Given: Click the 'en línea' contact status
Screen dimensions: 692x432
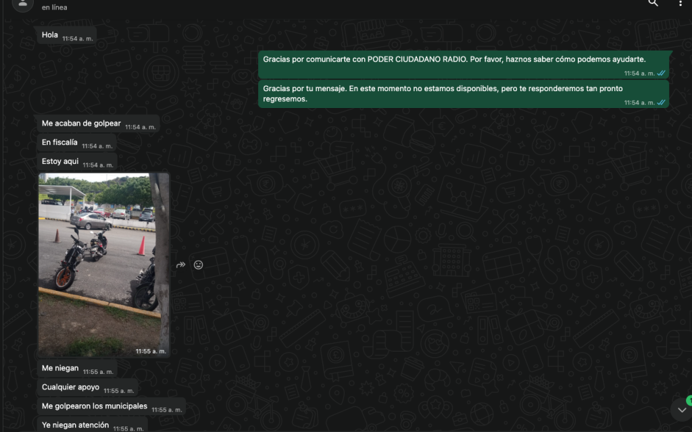Looking at the screenshot, I should pos(54,7).
